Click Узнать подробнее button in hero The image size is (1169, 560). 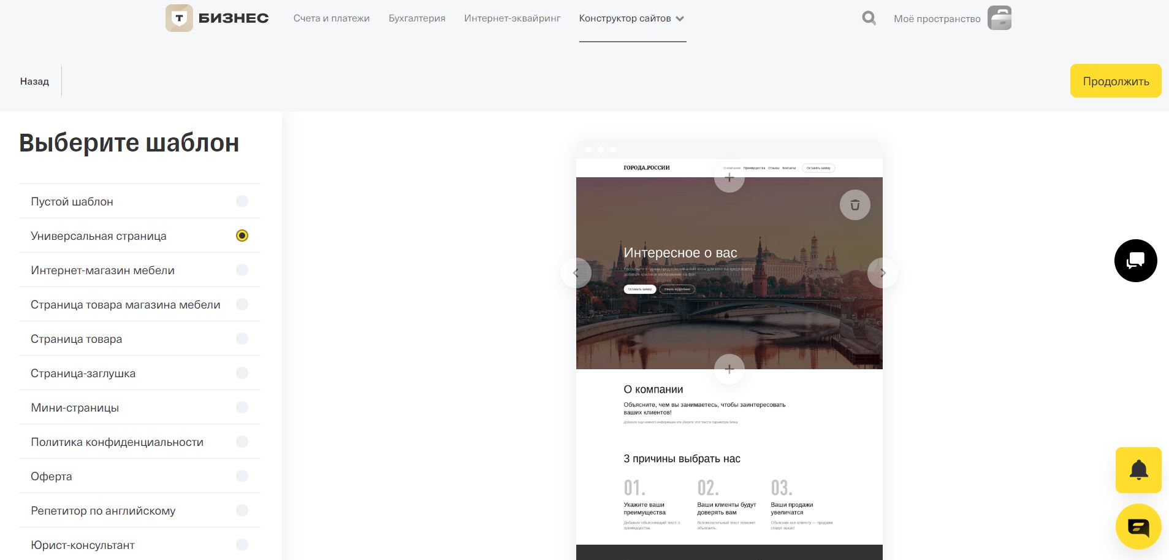677,289
